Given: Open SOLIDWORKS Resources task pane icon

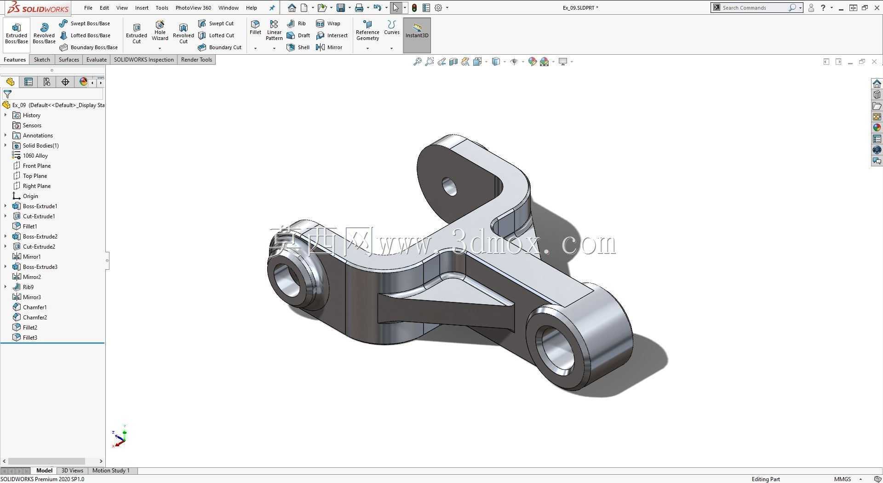Looking at the screenshot, I should pyautogui.click(x=877, y=84).
